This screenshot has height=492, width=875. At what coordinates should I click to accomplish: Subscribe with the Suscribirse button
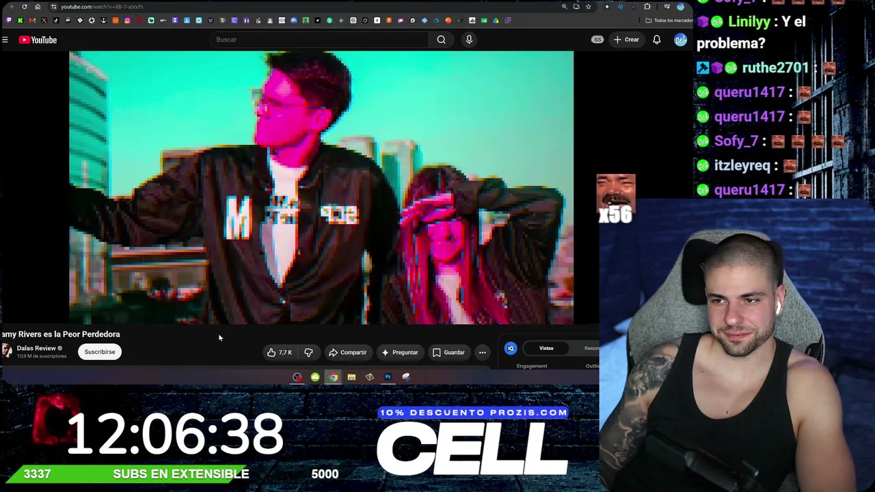point(100,352)
